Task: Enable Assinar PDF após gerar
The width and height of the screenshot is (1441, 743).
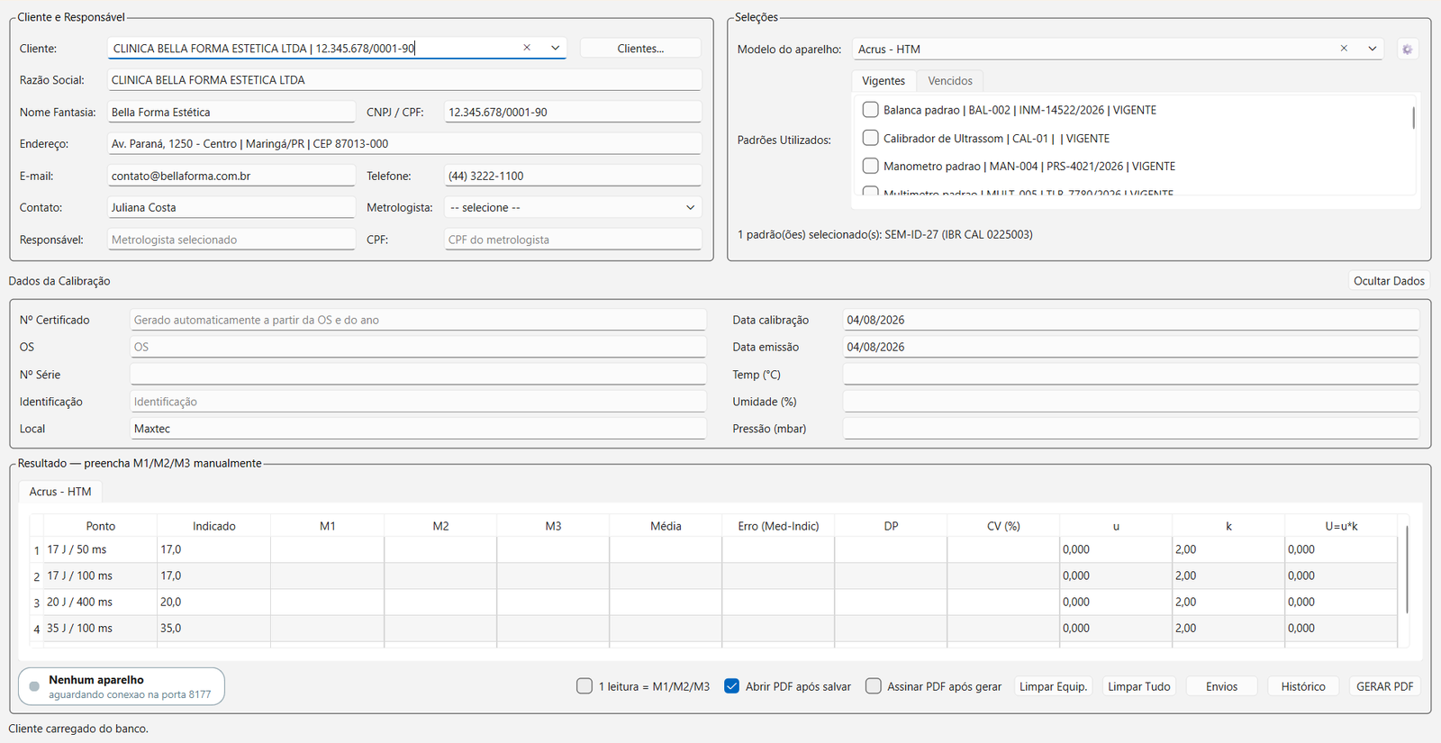Action: [873, 686]
